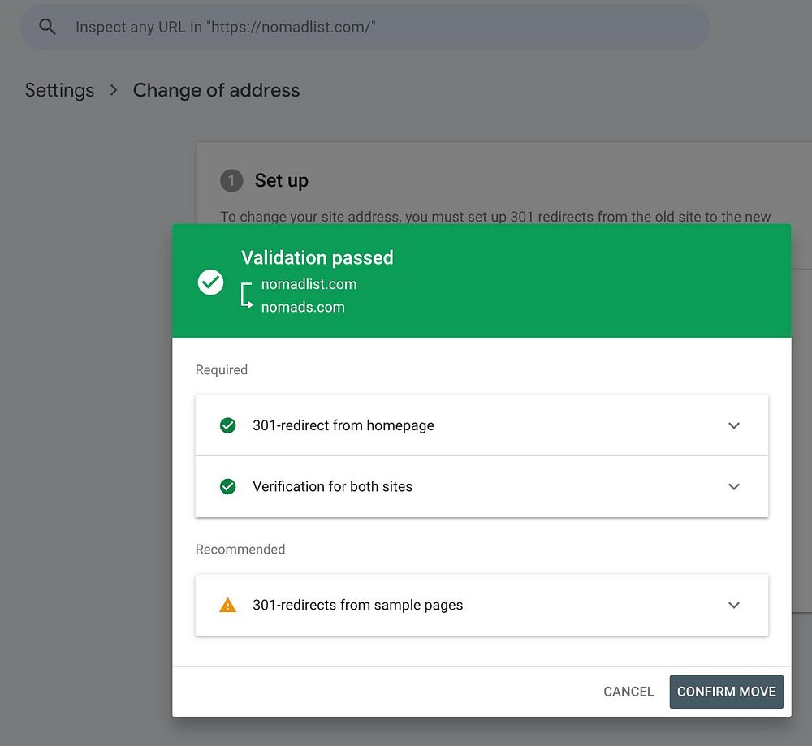Select the Change of address breadcrumb
Screen dimensions: 812x746
tap(216, 90)
